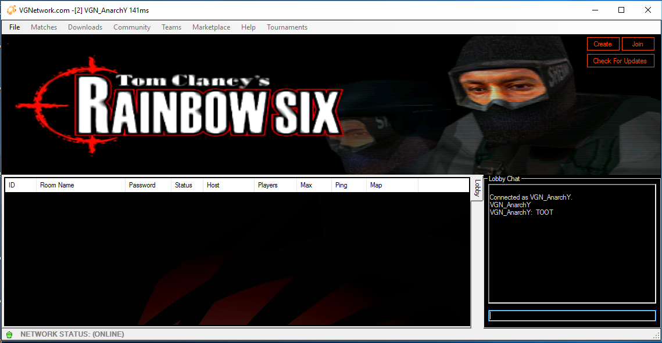The image size is (662, 343).
Task: Open the Marketplace menu
Action: pos(211,27)
